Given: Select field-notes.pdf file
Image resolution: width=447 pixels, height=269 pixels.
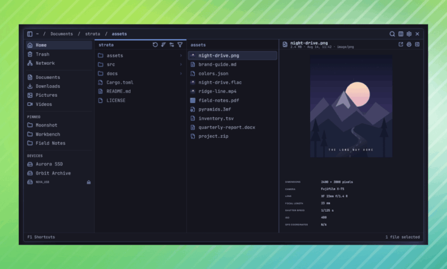Looking at the screenshot, I should pyautogui.click(x=232, y=101).
